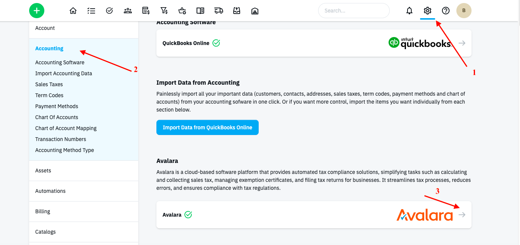Click the Avalara section heading
The height and width of the screenshot is (245, 520).
coord(167,161)
